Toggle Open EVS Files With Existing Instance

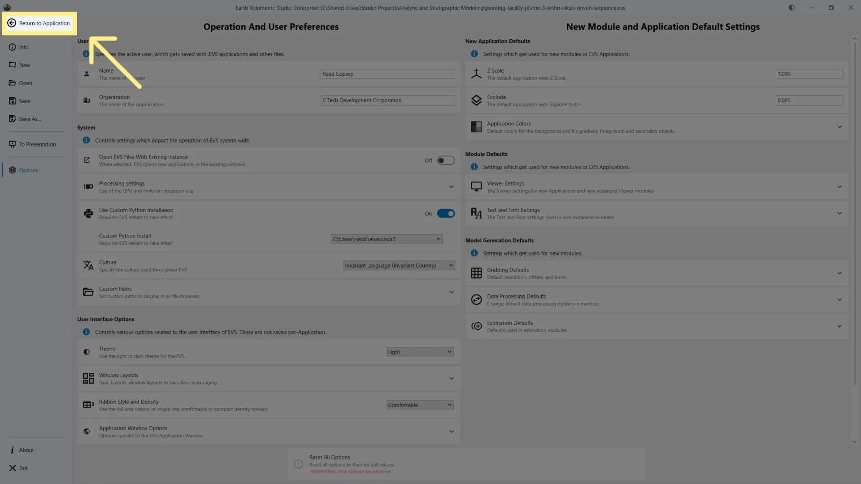click(x=446, y=160)
